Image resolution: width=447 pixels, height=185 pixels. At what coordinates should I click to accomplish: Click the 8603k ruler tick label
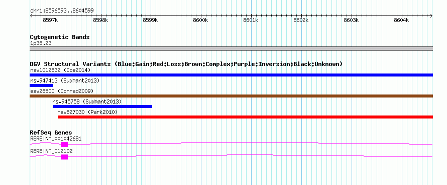351,20
